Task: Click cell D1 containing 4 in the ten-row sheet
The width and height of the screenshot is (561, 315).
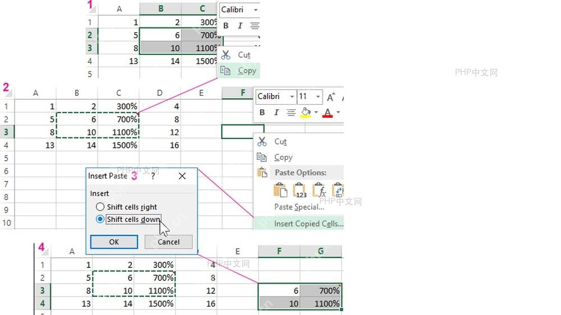Action: (159, 106)
